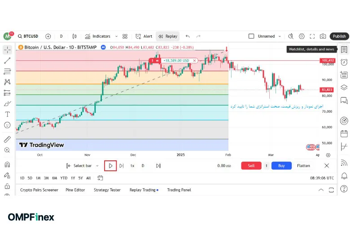Open the Strategy Tester tab
This screenshot has height=226, width=350.
107,190
